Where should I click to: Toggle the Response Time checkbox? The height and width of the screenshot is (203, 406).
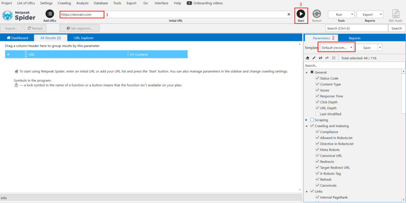318,96
